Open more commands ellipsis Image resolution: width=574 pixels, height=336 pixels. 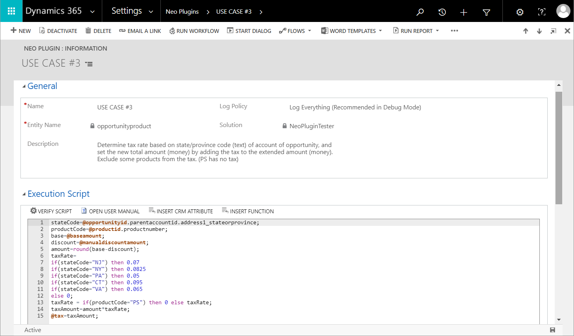click(454, 31)
